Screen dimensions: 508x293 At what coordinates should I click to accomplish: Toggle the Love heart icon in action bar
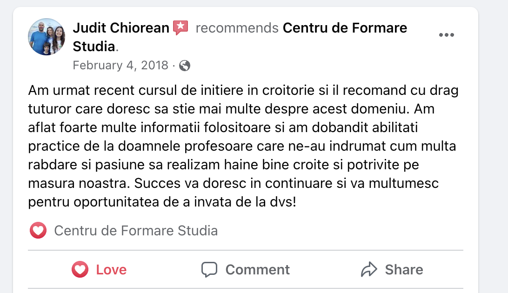(80, 270)
